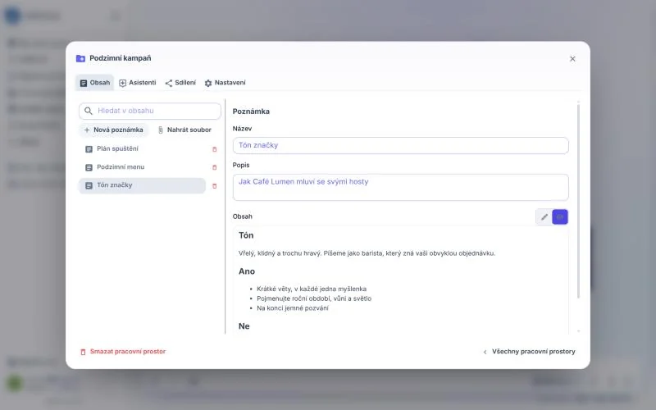Click the Hledat v obsahu search field

tap(150, 111)
